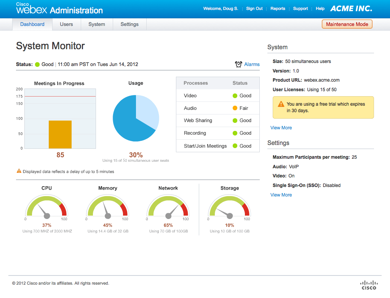Click the free trial warning triangle icon

(x=281, y=104)
